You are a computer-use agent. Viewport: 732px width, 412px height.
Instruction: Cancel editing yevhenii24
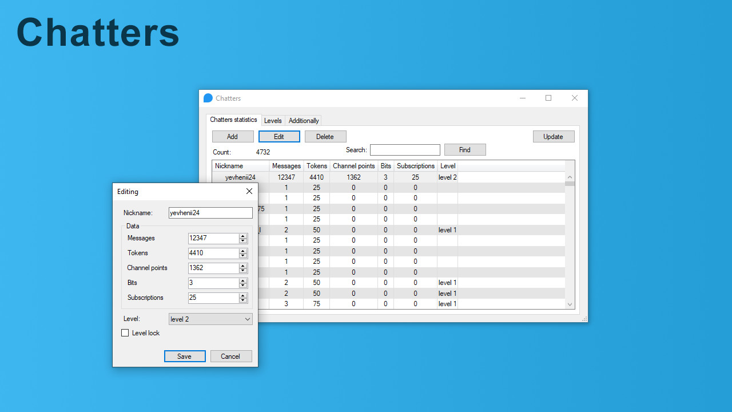pos(231,356)
